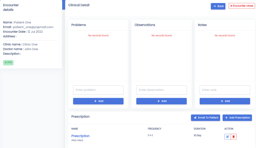Screen dimensions: 256x148
Task: Focus the Enter observation input field
Action: tap(161, 90)
